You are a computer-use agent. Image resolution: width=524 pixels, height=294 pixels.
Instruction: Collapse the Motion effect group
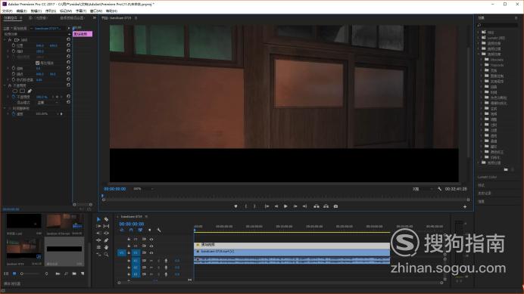coord(5,40)
